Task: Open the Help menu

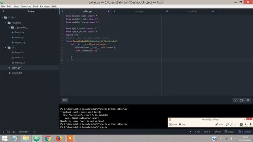Action: 55,6
